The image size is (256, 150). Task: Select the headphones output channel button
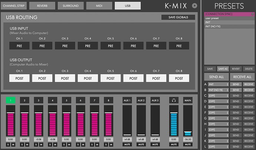tap(174, 100)
